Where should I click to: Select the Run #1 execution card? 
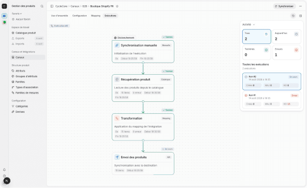pos(271,100)
